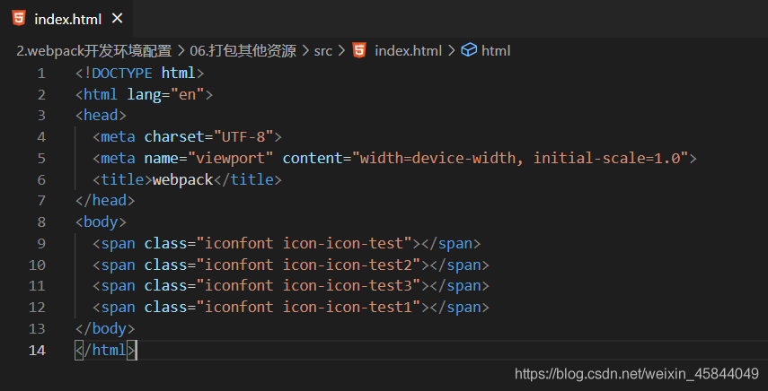
Task: Click the HTML5 icon on index.html tab
Action: coord(19,19)
